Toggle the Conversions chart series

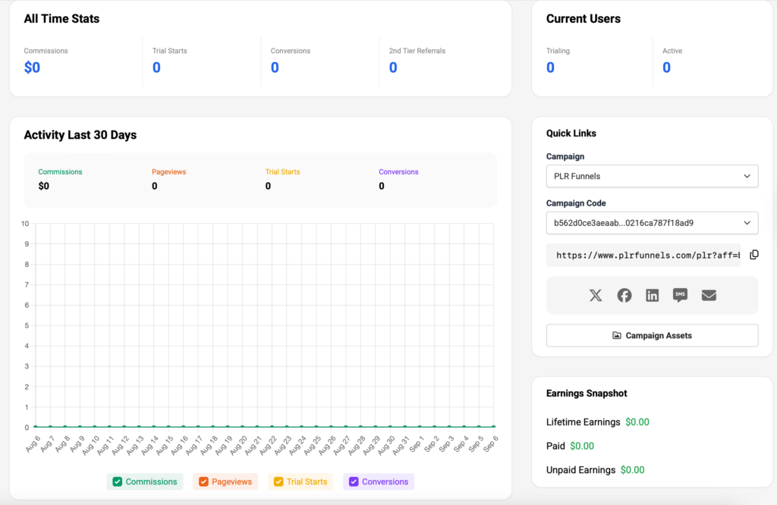[378, 481]
